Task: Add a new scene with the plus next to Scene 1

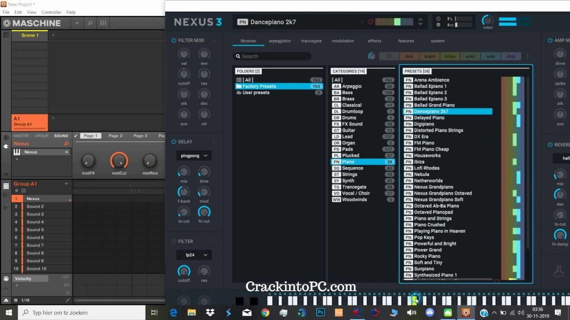Action: pyautogui.click(x=53, y=35)
